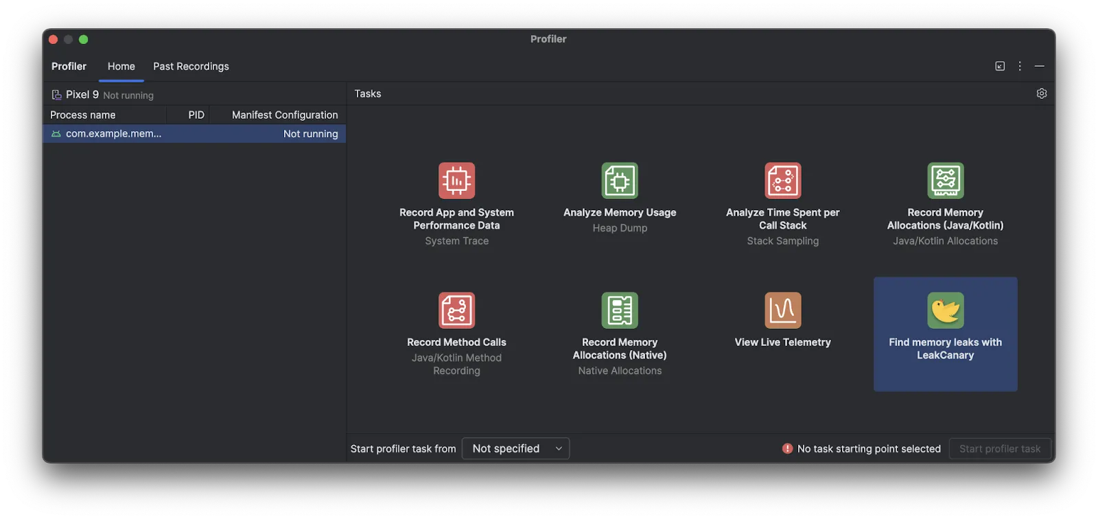This screenshot has height=519, width=1098.
Task: Click the Manifest Configuration column header
Action: [284, 115]
